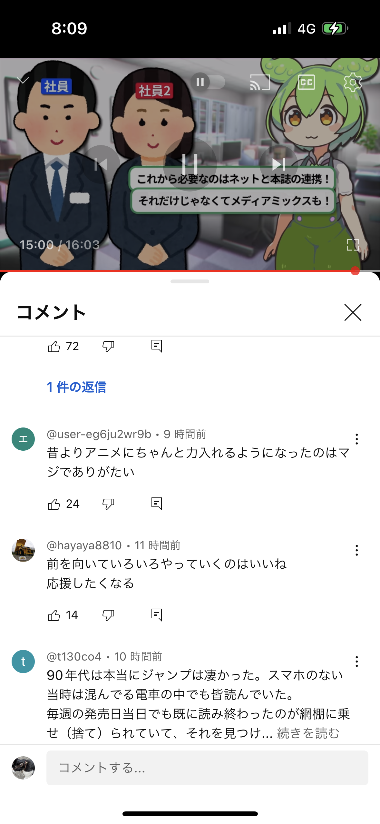Pause the video with center button
Screen dimensions: 380x824
190,164
